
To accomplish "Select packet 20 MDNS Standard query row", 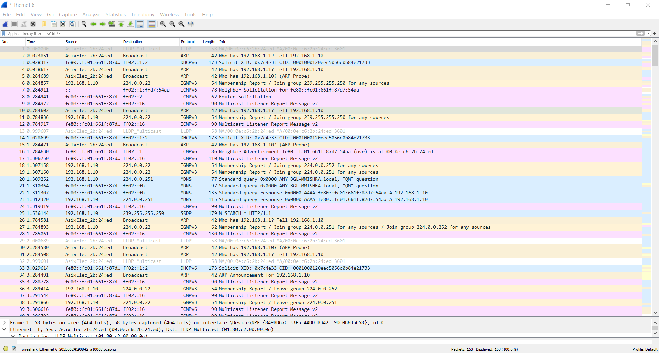I will pyautogui.click(x=321, y=179).
